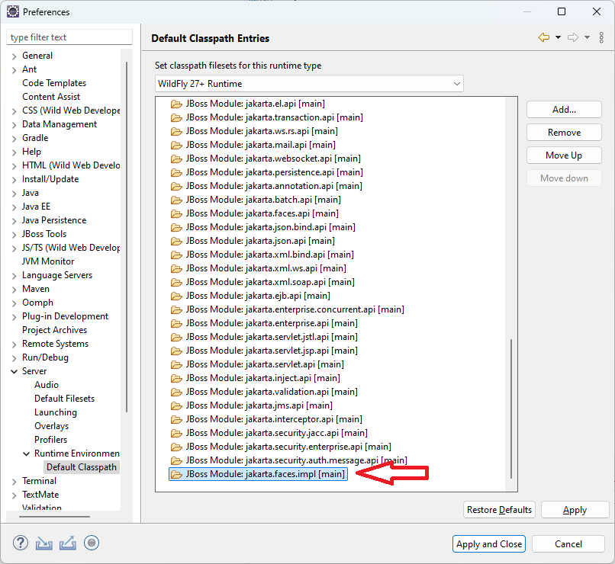Click the back navigation arrow icon
The height and width of the screenshot is (564, 615).
pyautogui.click(x=544, y=37)
